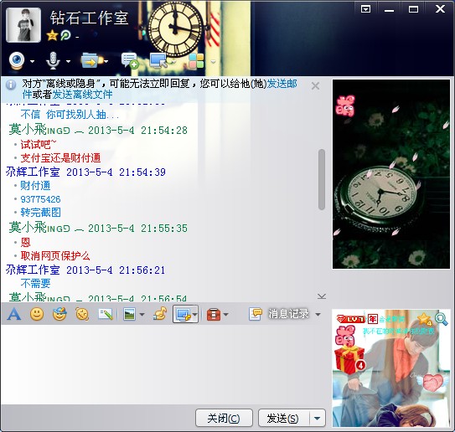Click the 发送(S) button
This screenshot has width=455, height=432.
(x=282, y=418)
